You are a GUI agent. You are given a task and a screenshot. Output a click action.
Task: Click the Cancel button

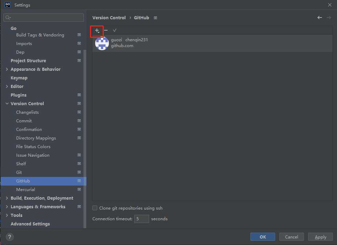tap(291, 237)
